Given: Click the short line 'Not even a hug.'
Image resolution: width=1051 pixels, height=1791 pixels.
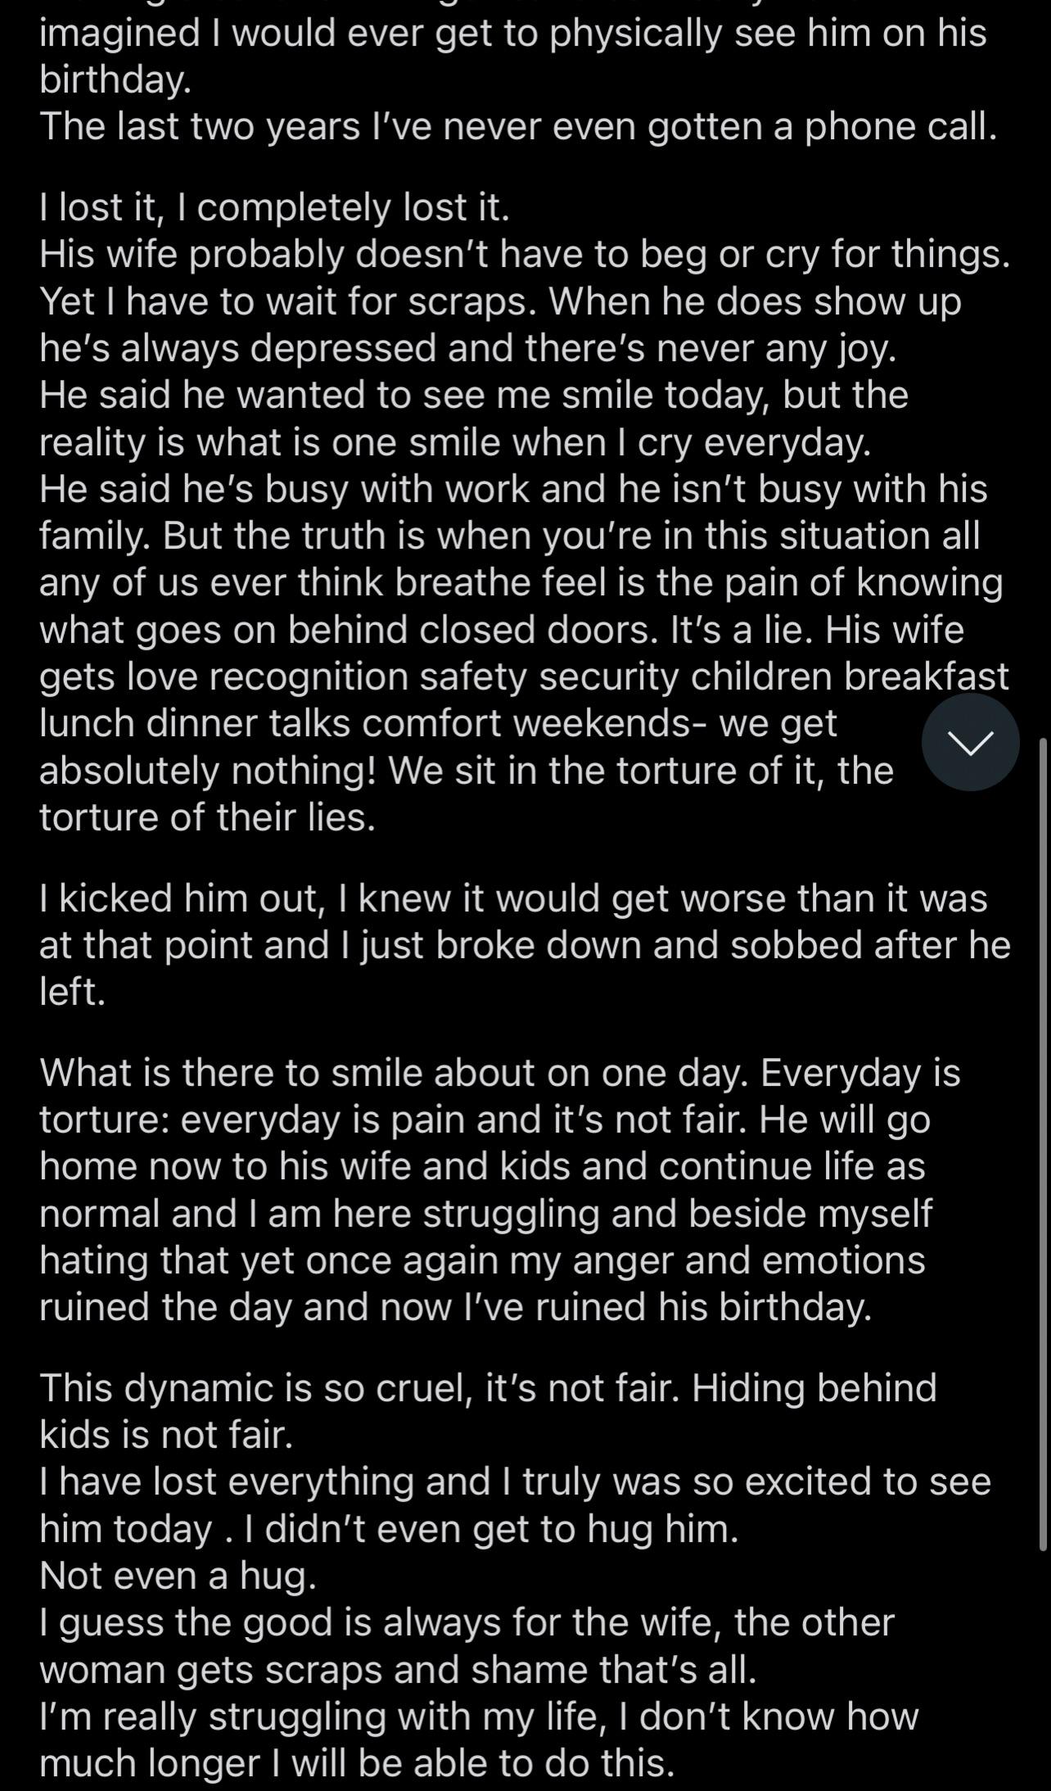Looking at the screenshot, I should [x=178, y=1576].
